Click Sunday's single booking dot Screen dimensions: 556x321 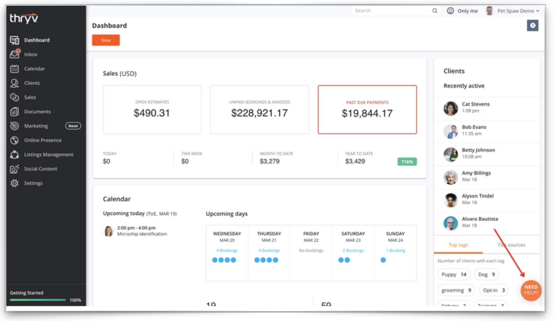point(383,260)
